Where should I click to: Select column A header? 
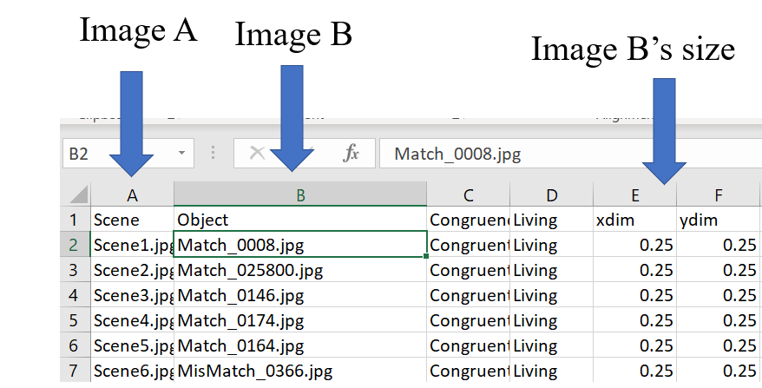click(132, 195)
